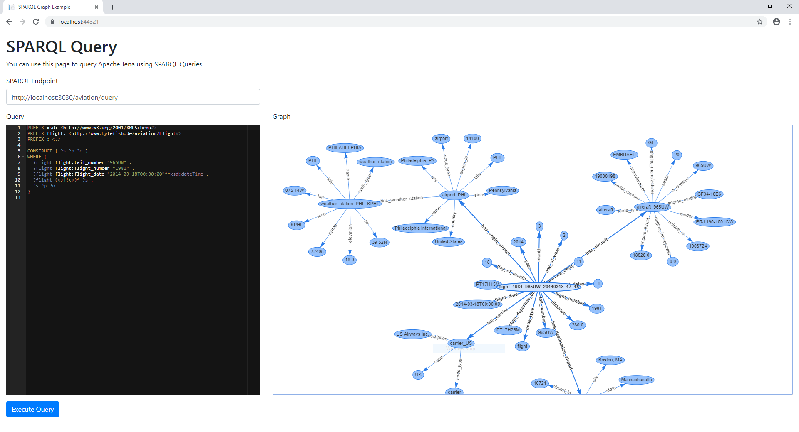The height and width of the screenshot is (432, 799).
Task: Close the SPARQL Graph Example tab
Action: pos(97,7)
